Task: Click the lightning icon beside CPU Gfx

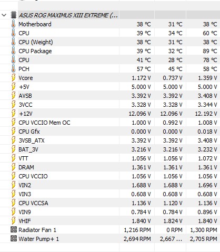Action: (x=13, y=132)
